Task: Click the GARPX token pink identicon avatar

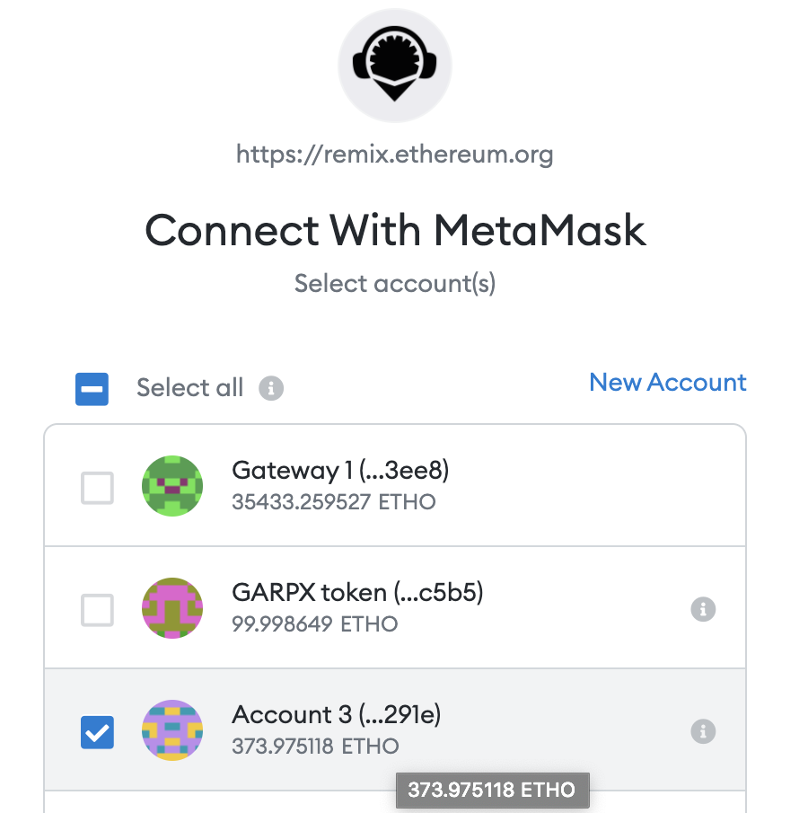Action: tap(172, 608)
